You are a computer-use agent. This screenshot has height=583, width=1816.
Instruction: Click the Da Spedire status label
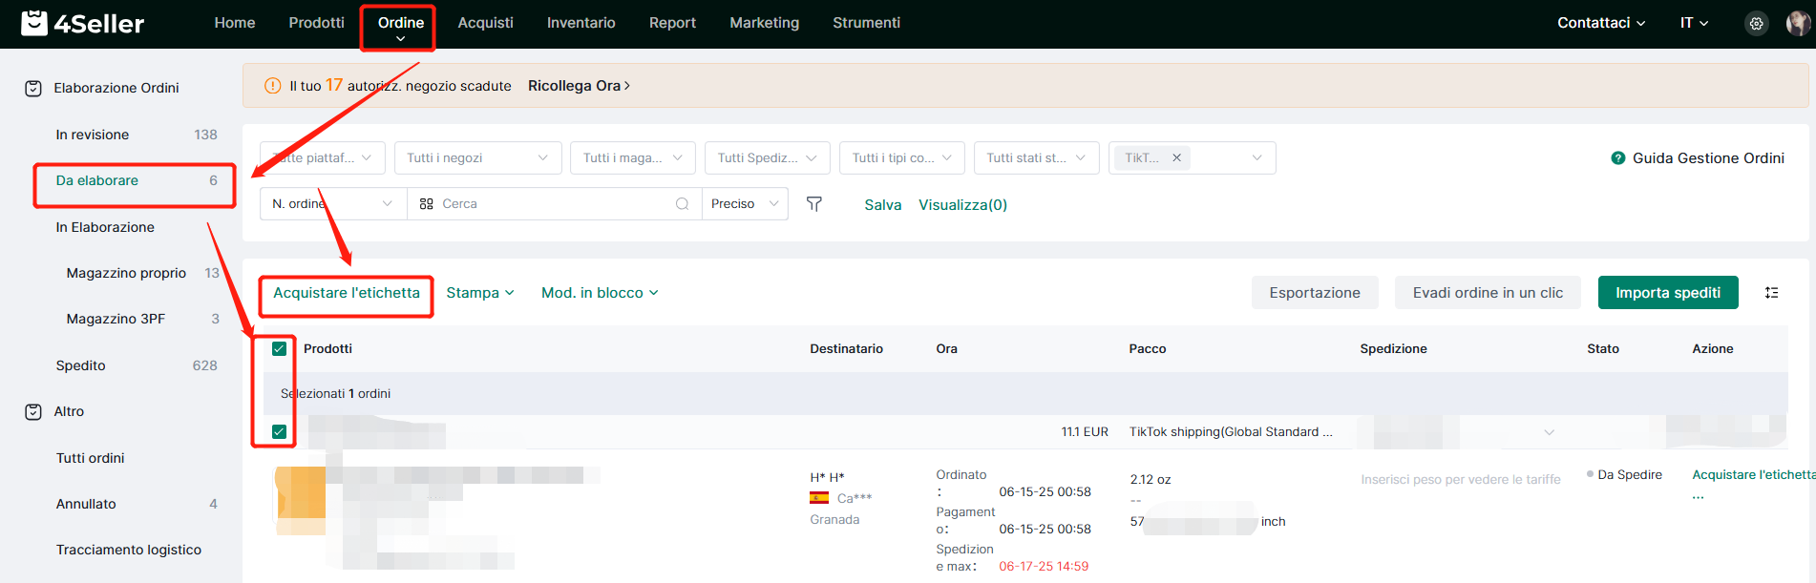(x=1630, y=475)
